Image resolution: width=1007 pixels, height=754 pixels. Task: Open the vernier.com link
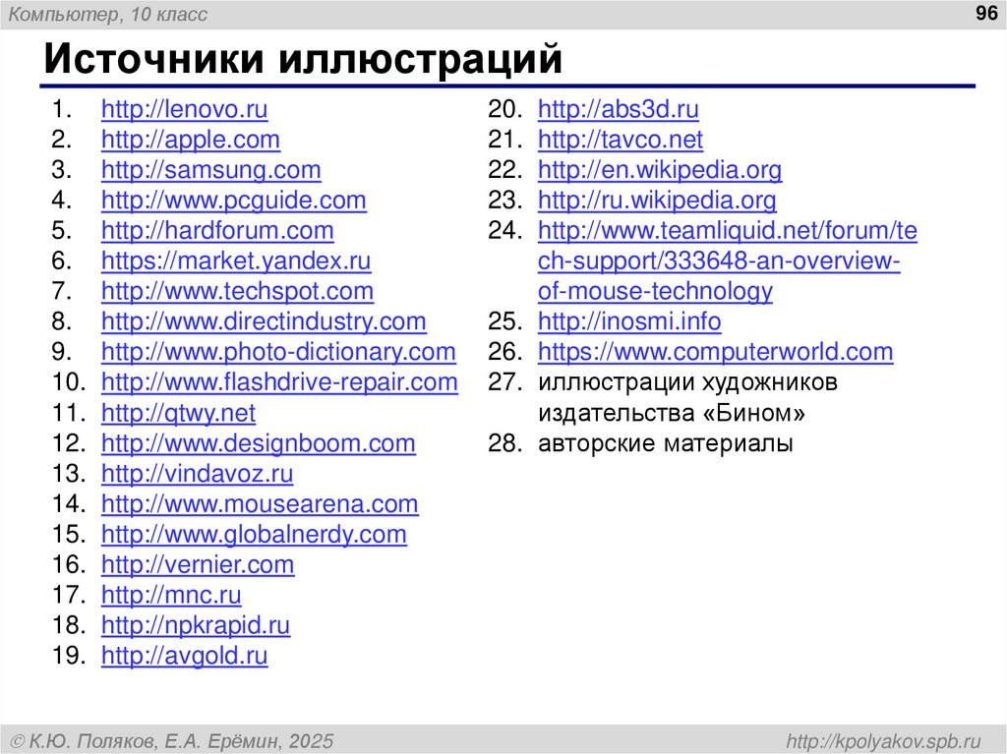point(197,564)
